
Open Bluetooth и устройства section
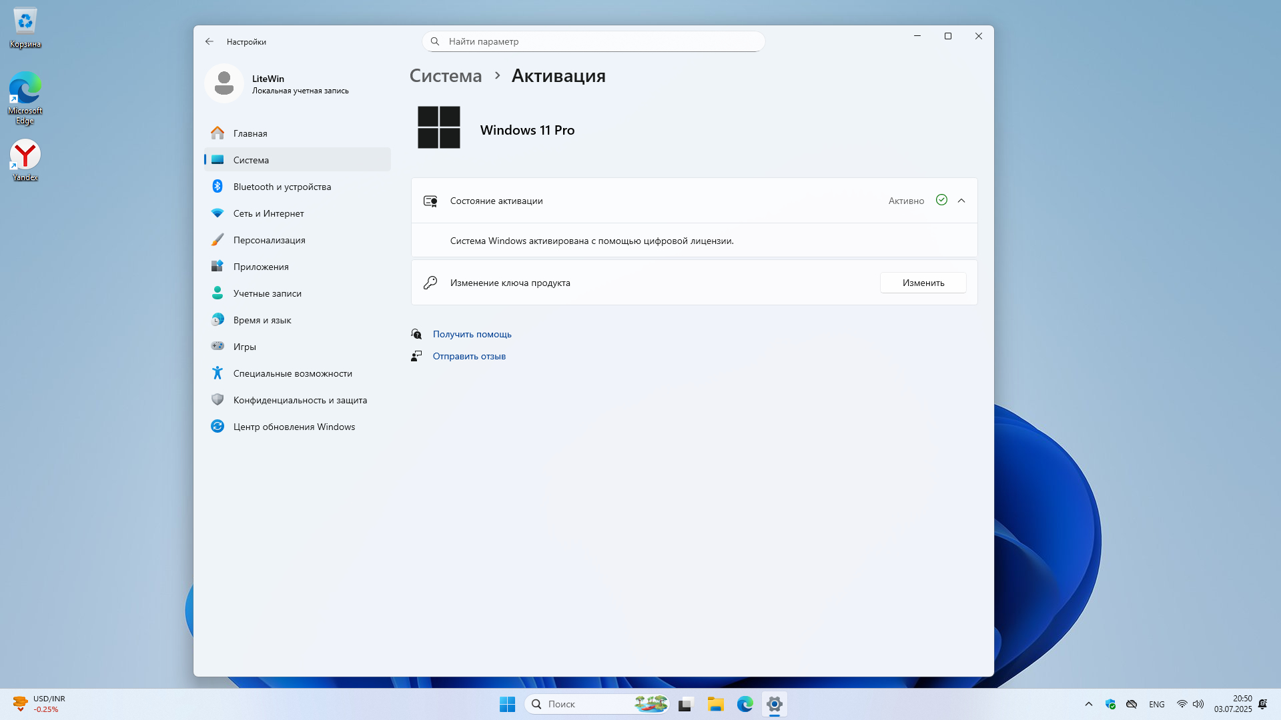[282, 187]
